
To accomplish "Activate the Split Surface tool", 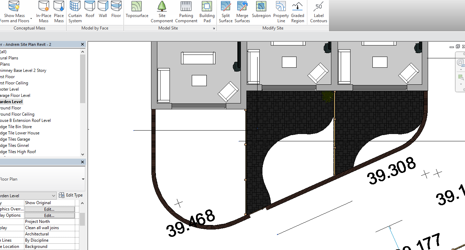I will (226, 12).
